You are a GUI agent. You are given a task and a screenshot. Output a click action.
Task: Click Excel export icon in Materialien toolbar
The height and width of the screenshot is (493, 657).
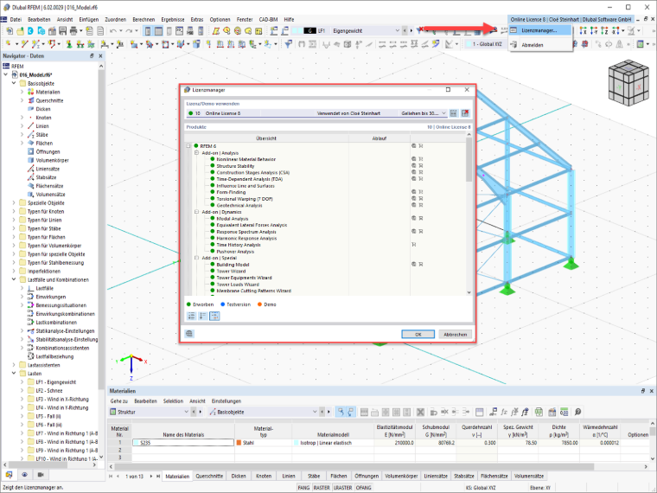pyautogui.click(x=539, y=412)
